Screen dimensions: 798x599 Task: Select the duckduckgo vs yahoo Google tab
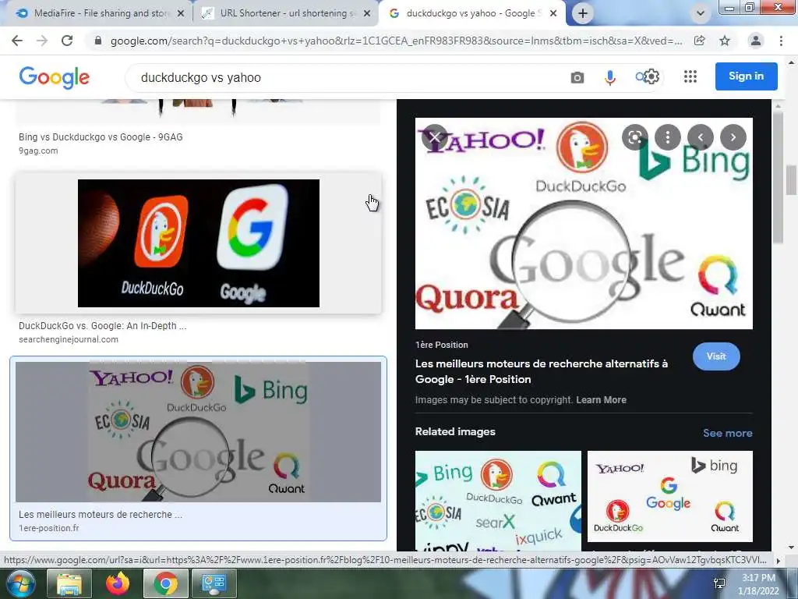point(471,13)
